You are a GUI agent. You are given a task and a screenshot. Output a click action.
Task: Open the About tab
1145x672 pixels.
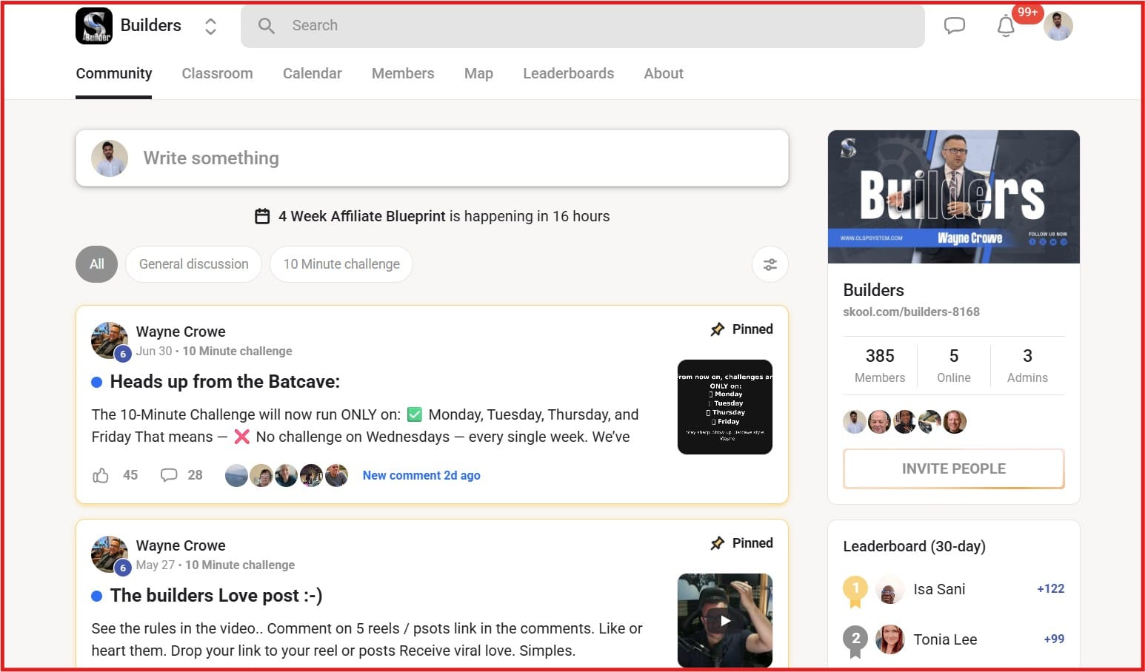[x=664, y=73]
